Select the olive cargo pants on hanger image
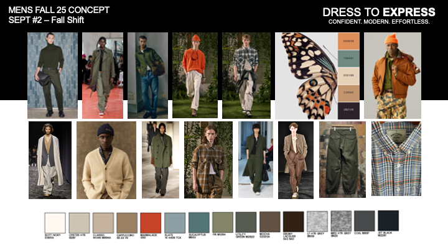The image size is (448, 252). [x=342, y=159]
